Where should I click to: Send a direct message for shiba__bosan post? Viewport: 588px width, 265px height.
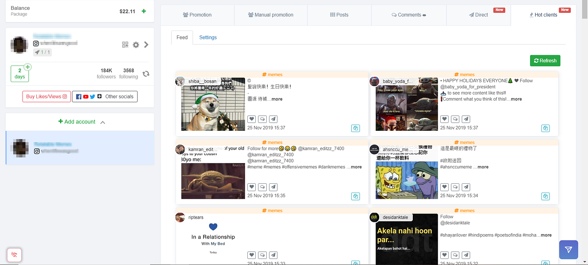pyautogui.click(x=273, y=119)
